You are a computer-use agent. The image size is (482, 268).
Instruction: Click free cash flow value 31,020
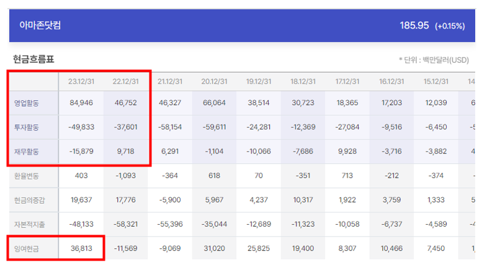[x=214, y=248]
